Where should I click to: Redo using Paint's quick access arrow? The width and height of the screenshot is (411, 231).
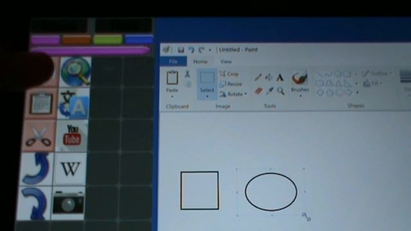click(201, 50)
